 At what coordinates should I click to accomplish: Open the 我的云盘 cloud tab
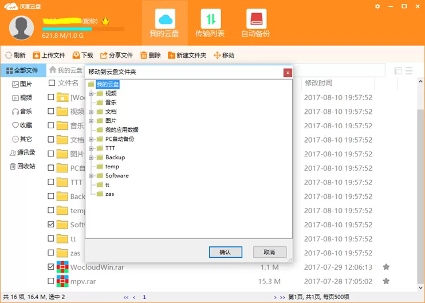[165, 23]
